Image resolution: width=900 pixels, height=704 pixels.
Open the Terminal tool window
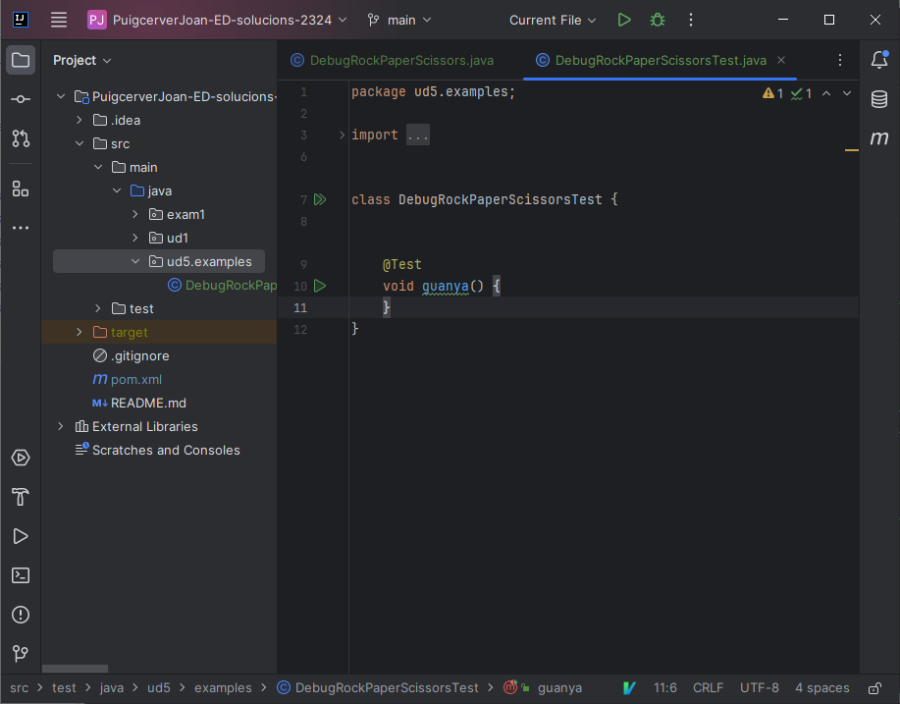(x=21, y=575)
